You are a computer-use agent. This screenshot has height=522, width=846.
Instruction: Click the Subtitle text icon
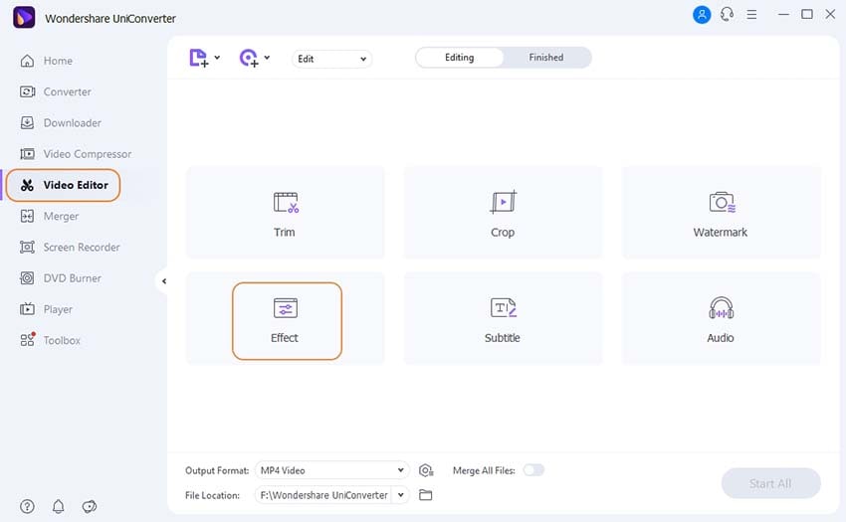[x=503, y=307]
